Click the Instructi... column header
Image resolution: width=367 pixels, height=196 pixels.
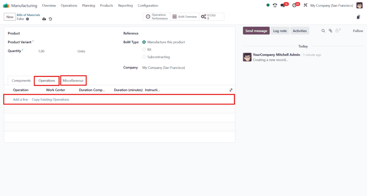pyautogui.click(x=152, y=90)
